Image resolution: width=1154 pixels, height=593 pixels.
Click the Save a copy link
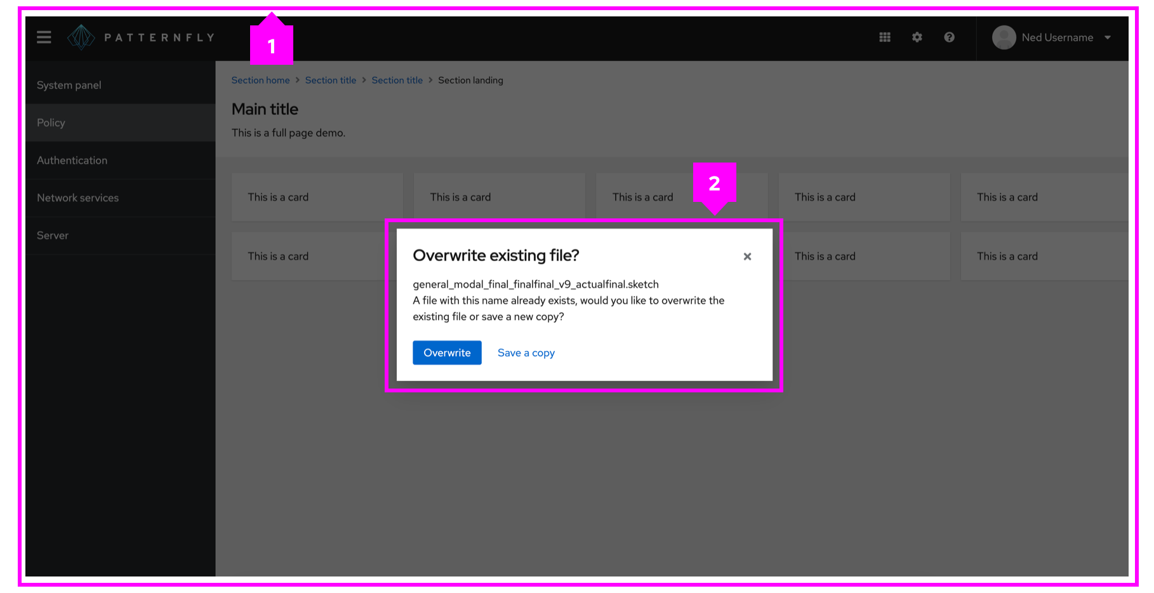(x=526, y=352)
